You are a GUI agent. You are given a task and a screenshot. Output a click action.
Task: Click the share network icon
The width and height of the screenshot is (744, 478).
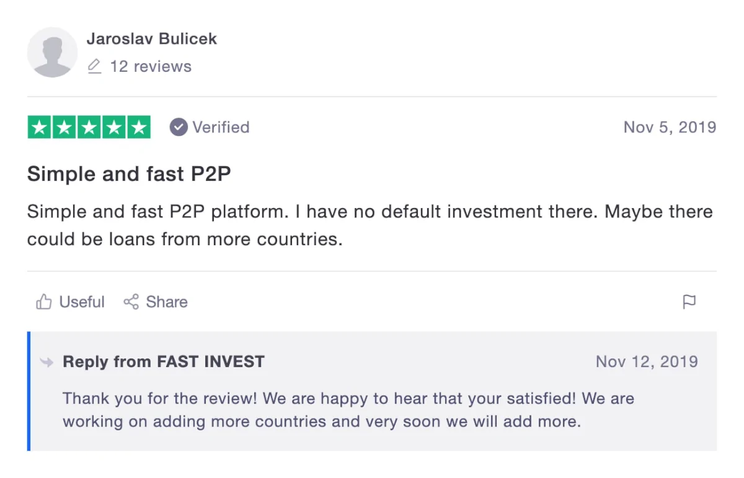click(131, 302)
